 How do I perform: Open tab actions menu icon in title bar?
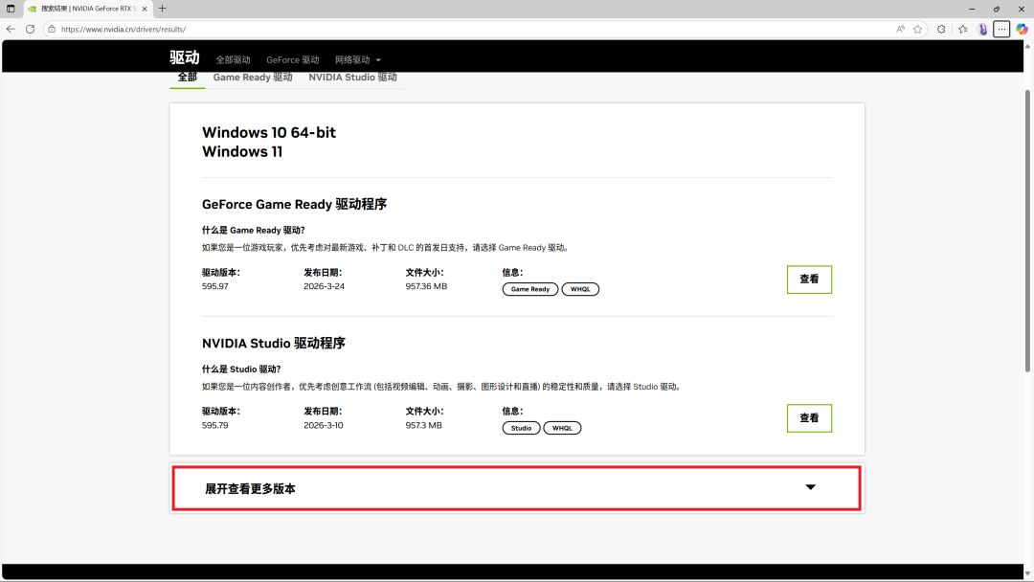(11, 9)
